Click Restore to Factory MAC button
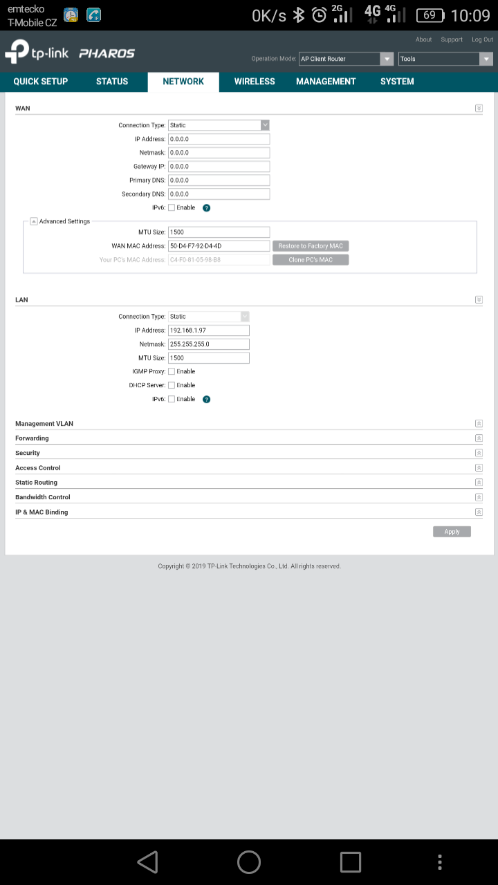This screenshot has height=885, width=498. [311, 246]
